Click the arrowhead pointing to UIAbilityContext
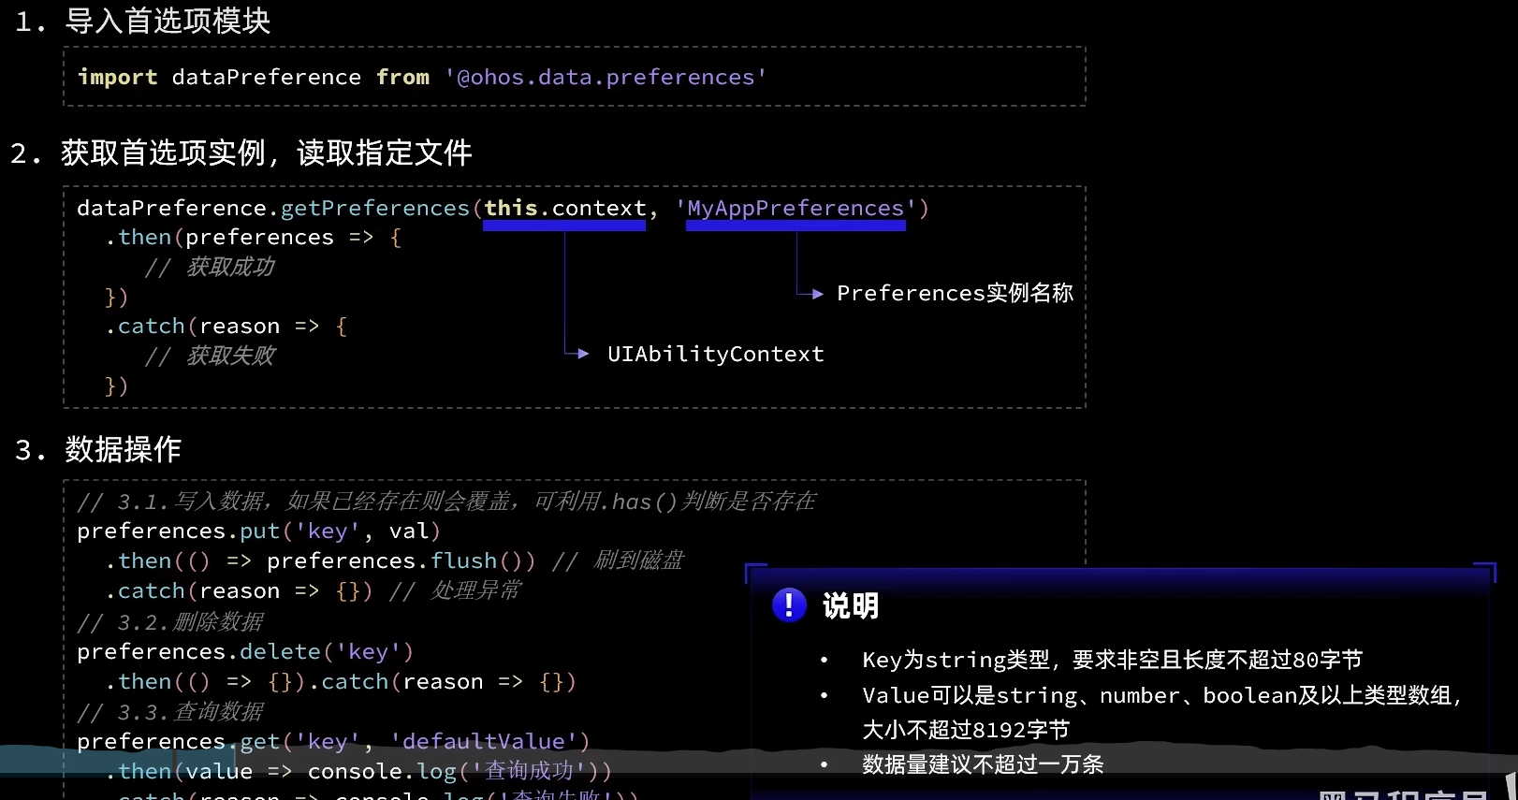 [582, 354]
